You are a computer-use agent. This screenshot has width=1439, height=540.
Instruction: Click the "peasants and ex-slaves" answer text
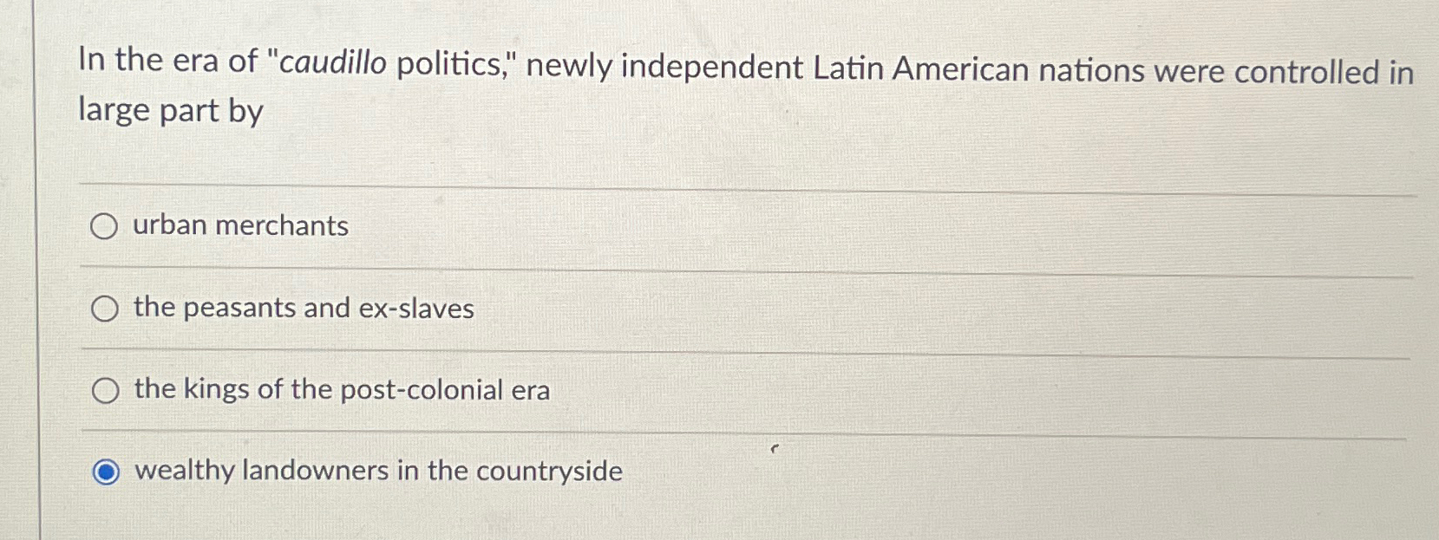[x=304, y=309]
